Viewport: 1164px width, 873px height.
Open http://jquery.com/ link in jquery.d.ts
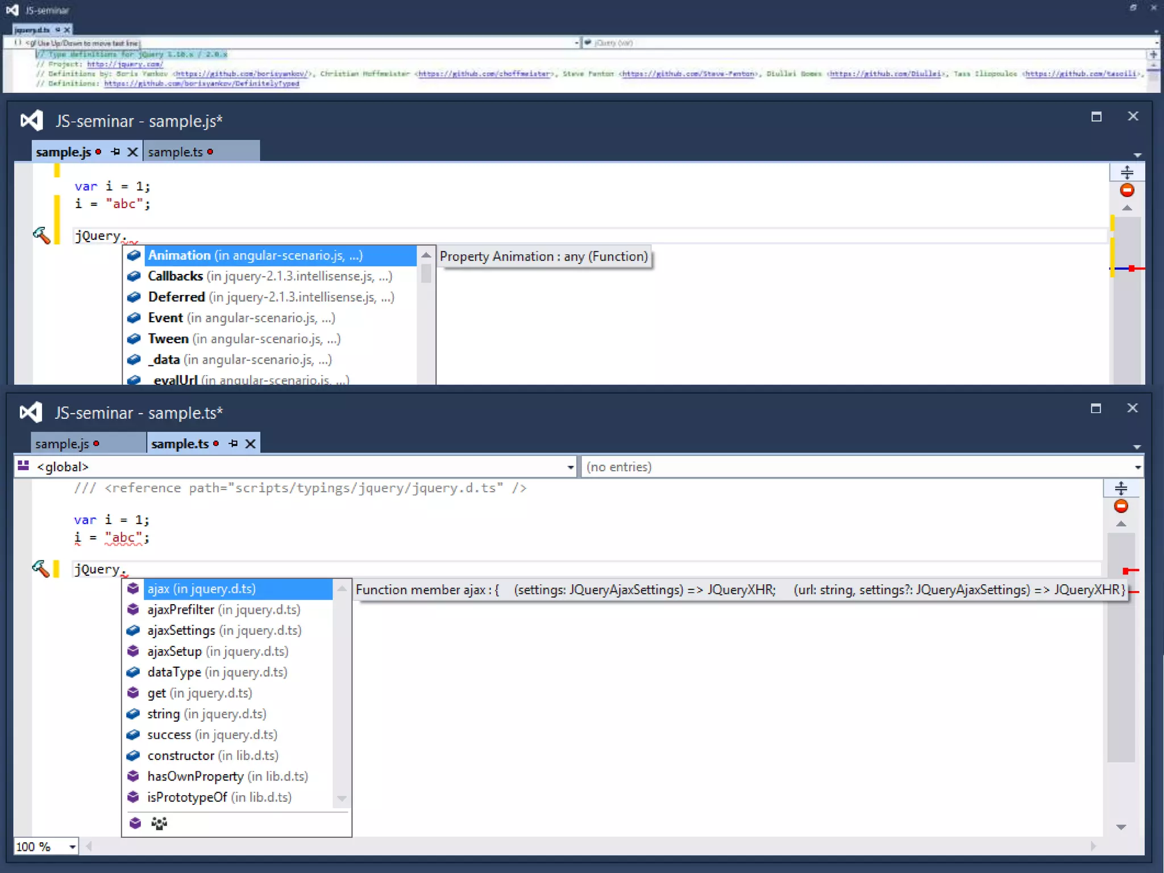tap(124, 64)
